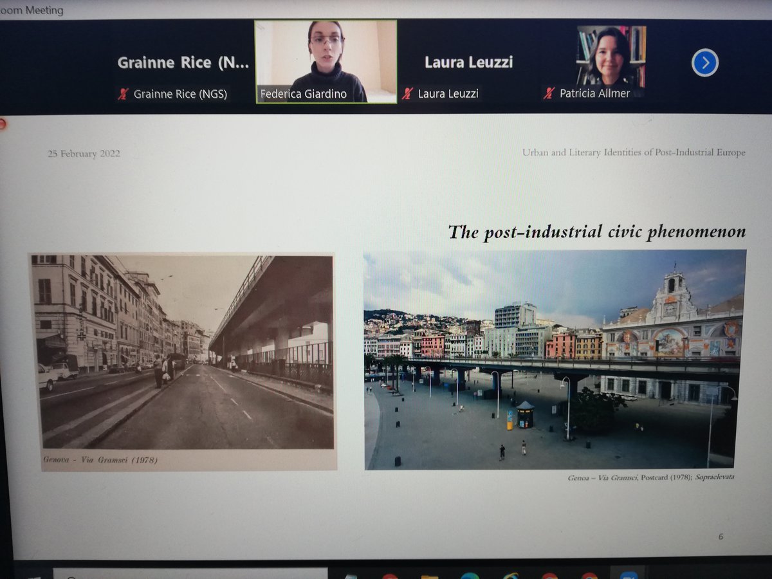Select Federica Giardino's video thumbnail
This screenshot has height=579, width=772.
point(326,61)
